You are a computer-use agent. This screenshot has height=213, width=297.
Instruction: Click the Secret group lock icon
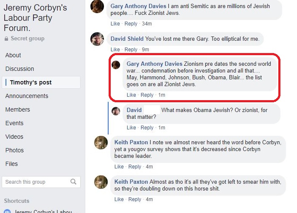pyautogui.click(x=6, y=39)
